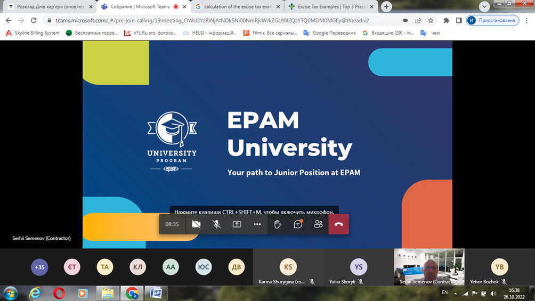535x301 pixels.
Task: Open network signal icon in tray
Action: click(465, 294)
